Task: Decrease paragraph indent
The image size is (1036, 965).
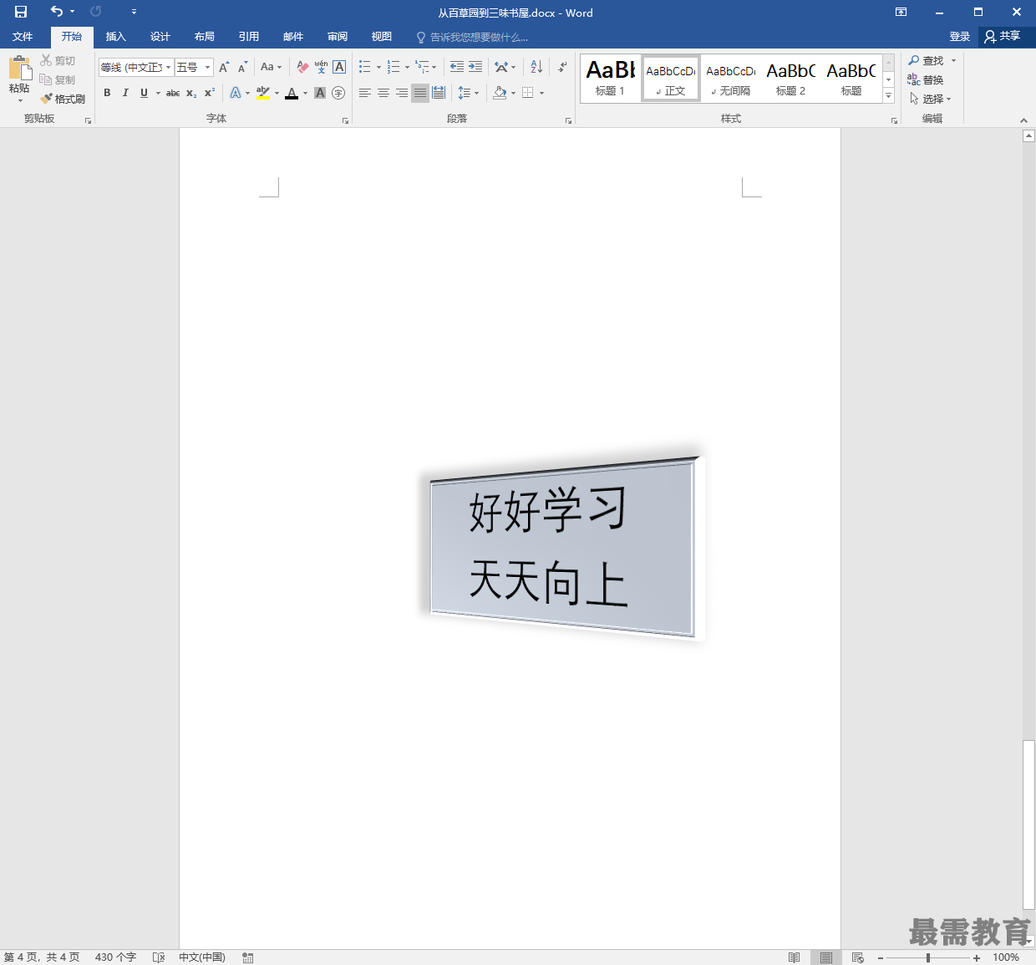Action: point(457,67)
